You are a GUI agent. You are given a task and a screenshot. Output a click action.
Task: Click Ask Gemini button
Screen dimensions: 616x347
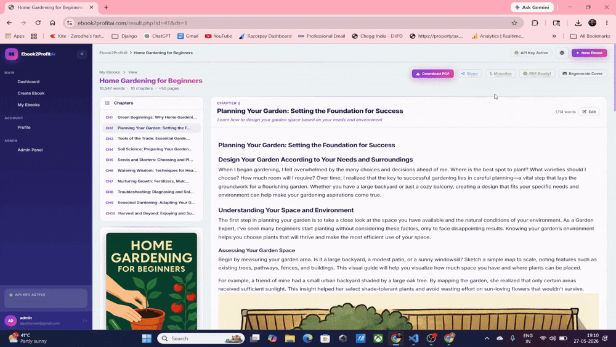[x=532, y=7]
